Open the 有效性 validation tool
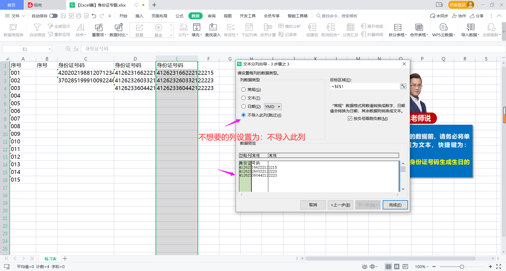The image size is (506, 271). point(231,30)
